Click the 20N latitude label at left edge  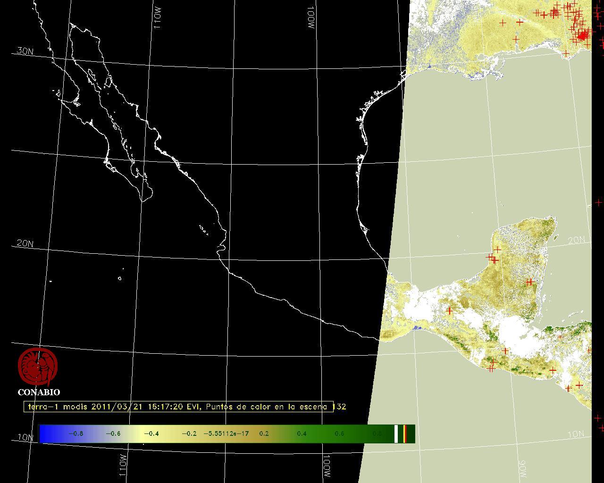point(25,243)
